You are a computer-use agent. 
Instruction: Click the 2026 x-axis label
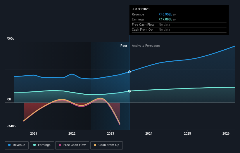point(226,134)
